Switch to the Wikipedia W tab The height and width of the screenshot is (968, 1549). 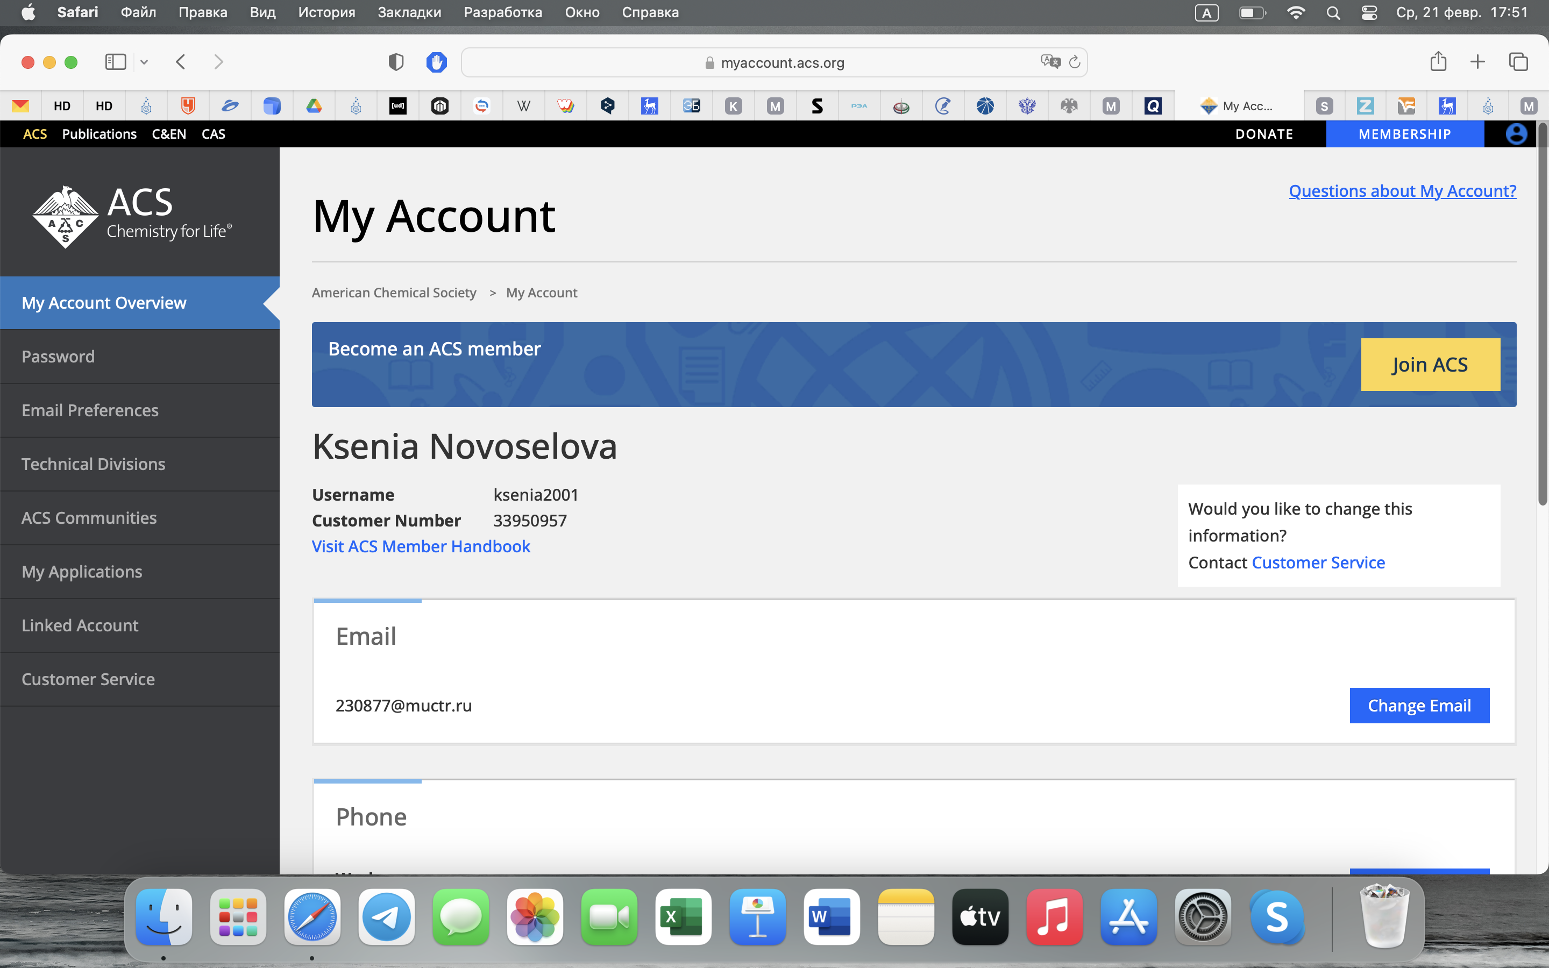pos(523,105)
